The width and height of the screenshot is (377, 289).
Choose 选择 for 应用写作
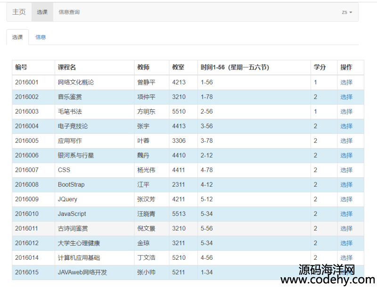point(346,141)
